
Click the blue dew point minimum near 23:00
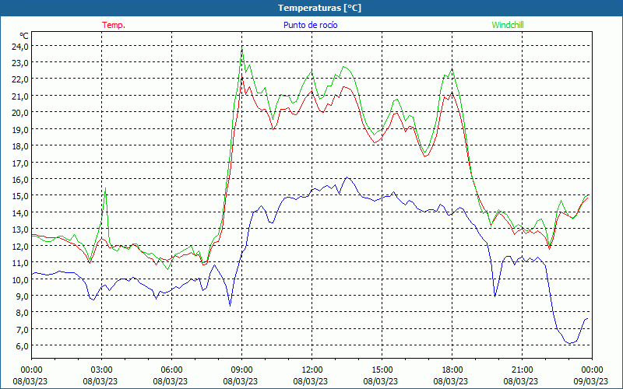[x=570, y=343]
